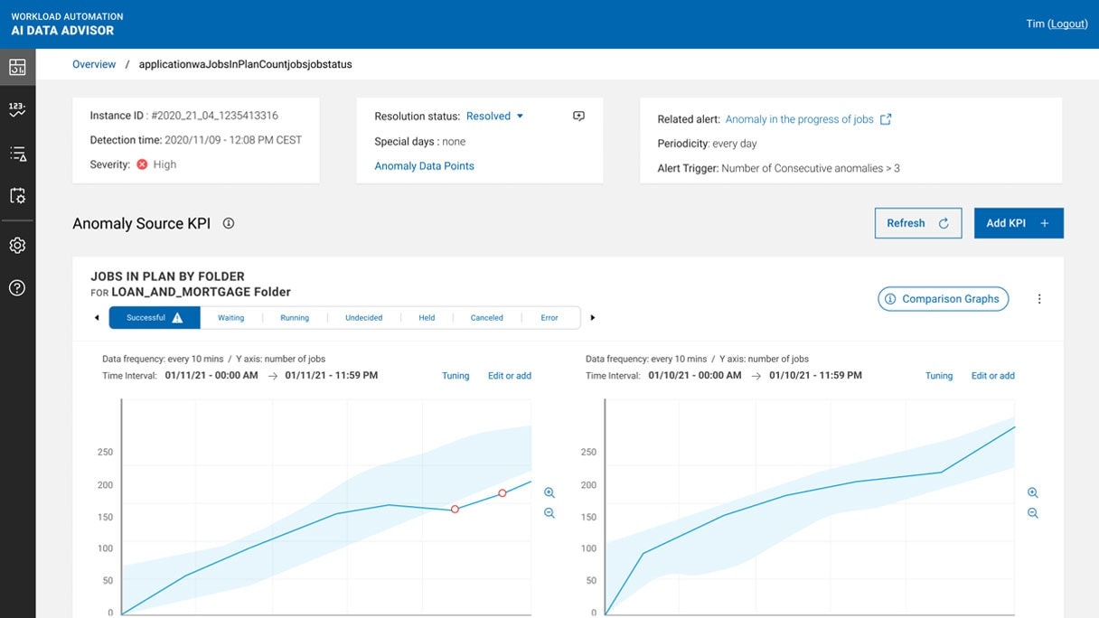Click the right arrow after the Error tab
Viewport: 1099px width, 618px height.
coord(593,317)
